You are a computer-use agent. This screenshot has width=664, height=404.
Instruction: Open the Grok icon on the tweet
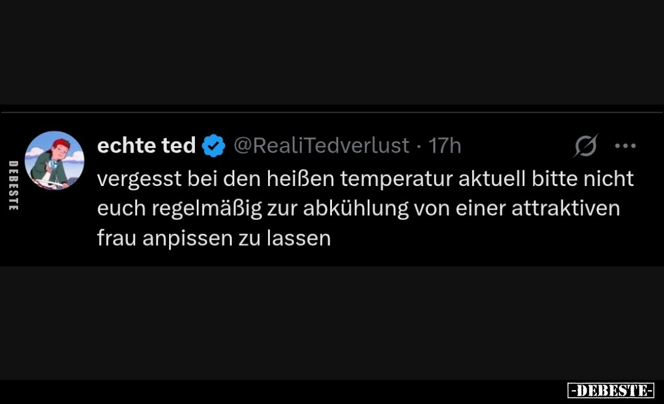[x=587, y=145]
